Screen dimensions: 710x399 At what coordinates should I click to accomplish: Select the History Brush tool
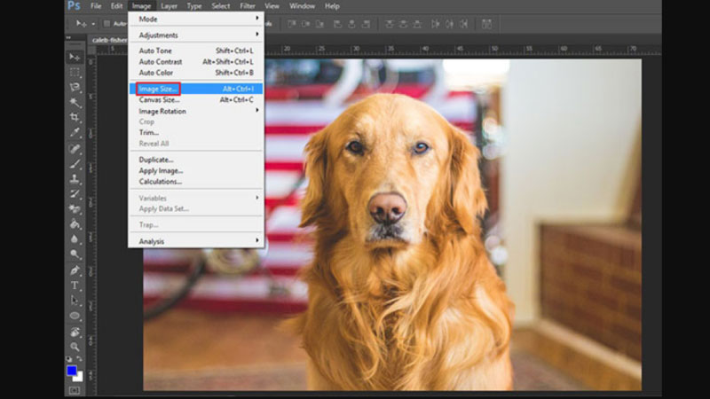[x=75, y=194]
